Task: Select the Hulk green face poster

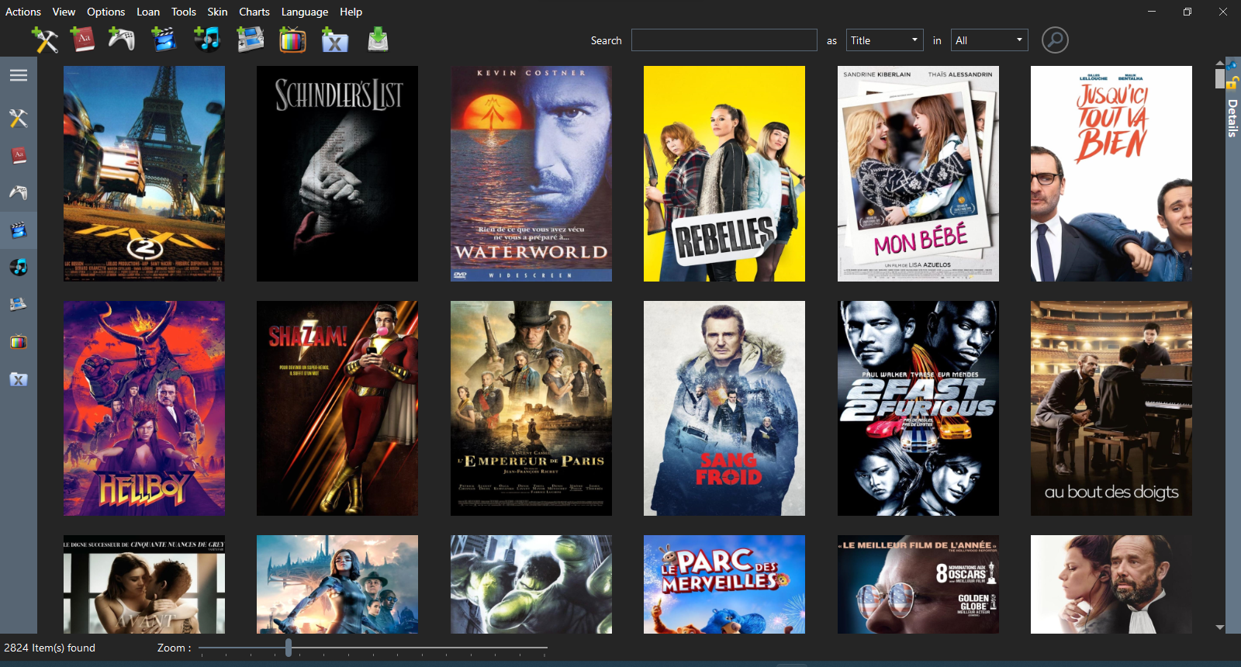Action: (x=531, y=584)
